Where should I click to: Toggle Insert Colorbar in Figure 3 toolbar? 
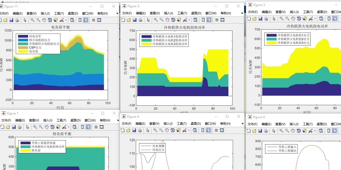pos(203,20)
